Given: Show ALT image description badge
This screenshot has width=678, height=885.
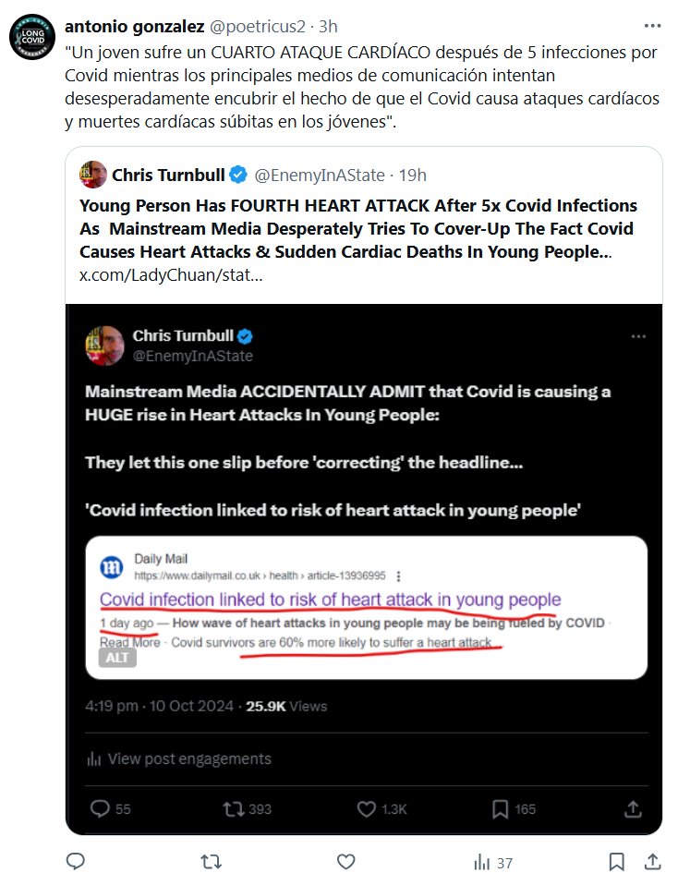Looking at the screenshot, I should (116, 657).
